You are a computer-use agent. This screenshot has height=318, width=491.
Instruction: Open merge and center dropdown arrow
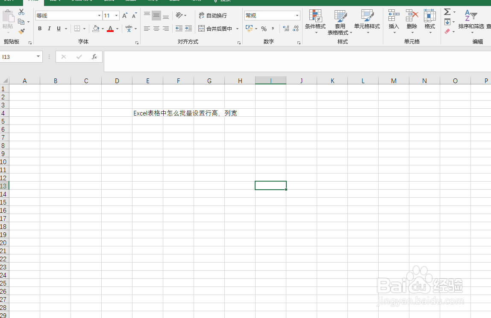point(237,29)
